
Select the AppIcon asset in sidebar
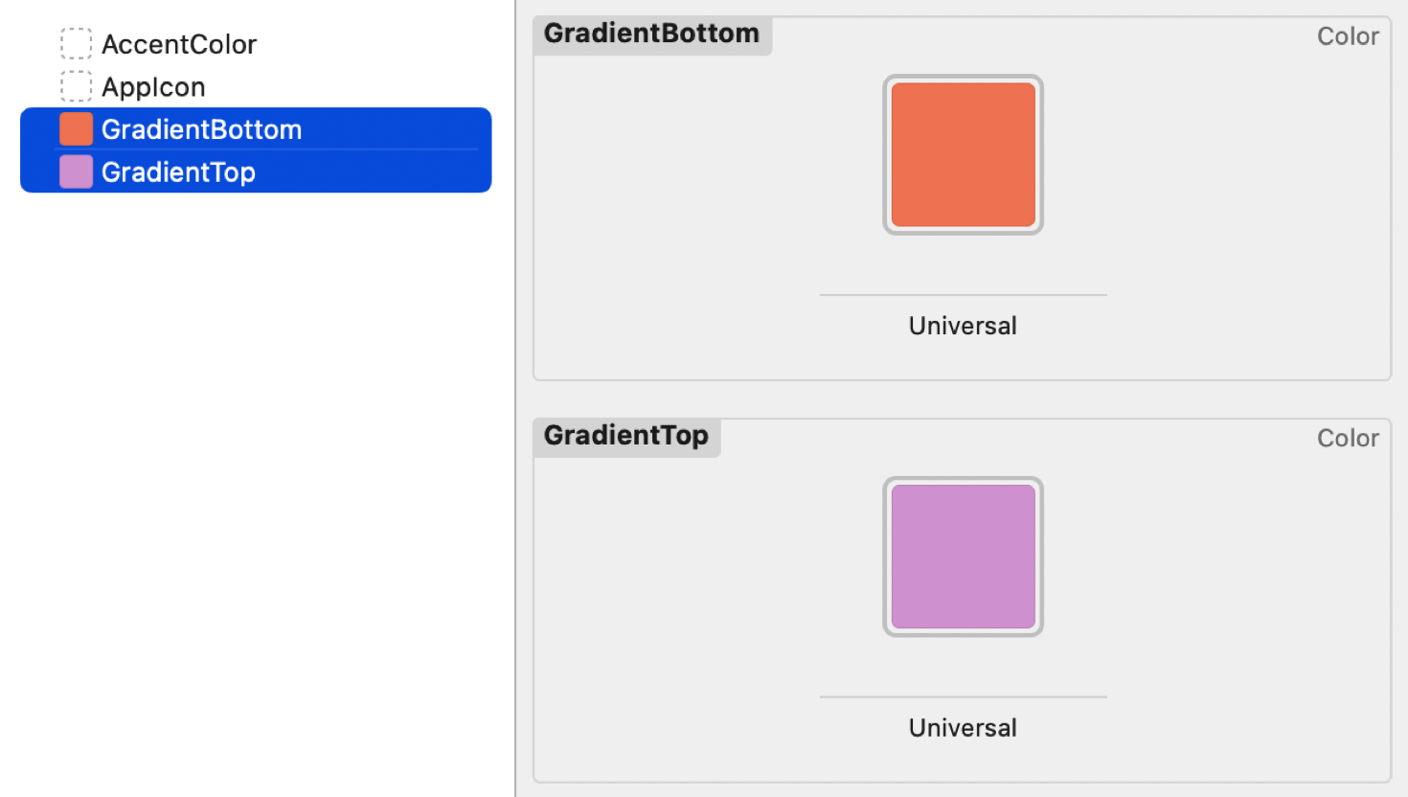[153, 86]
